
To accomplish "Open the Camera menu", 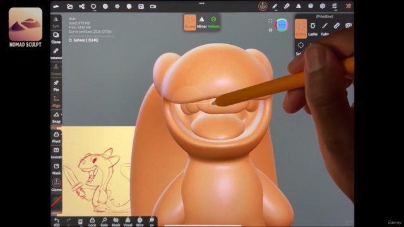I will click(153, 6).
